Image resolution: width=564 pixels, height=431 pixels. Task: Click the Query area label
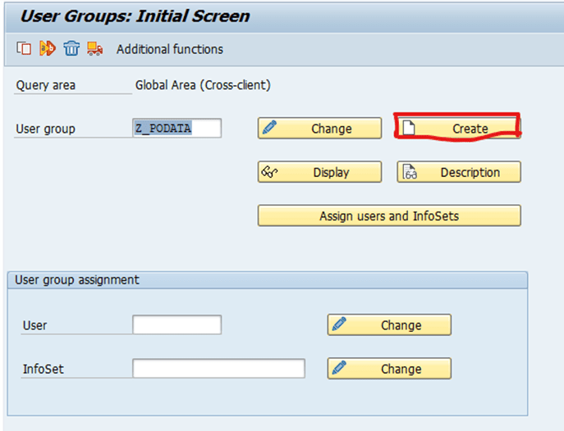point(46,85)
